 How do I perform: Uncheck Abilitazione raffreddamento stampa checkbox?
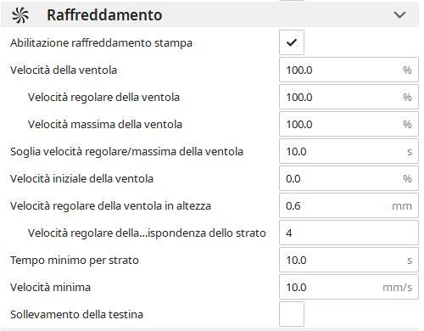292,42
